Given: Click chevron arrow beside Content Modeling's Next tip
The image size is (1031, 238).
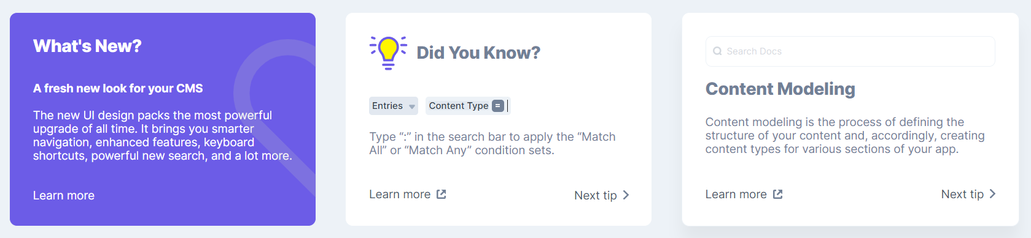Looking at the screenshot, I should (x=992, y=194).
